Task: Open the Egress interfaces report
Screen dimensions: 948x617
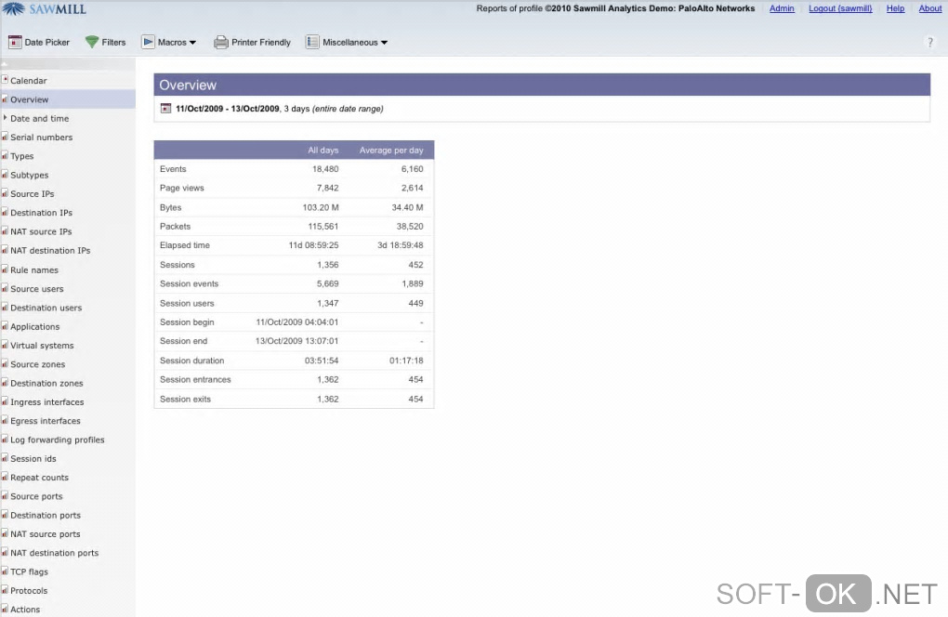Action: (x=46, y=421)
